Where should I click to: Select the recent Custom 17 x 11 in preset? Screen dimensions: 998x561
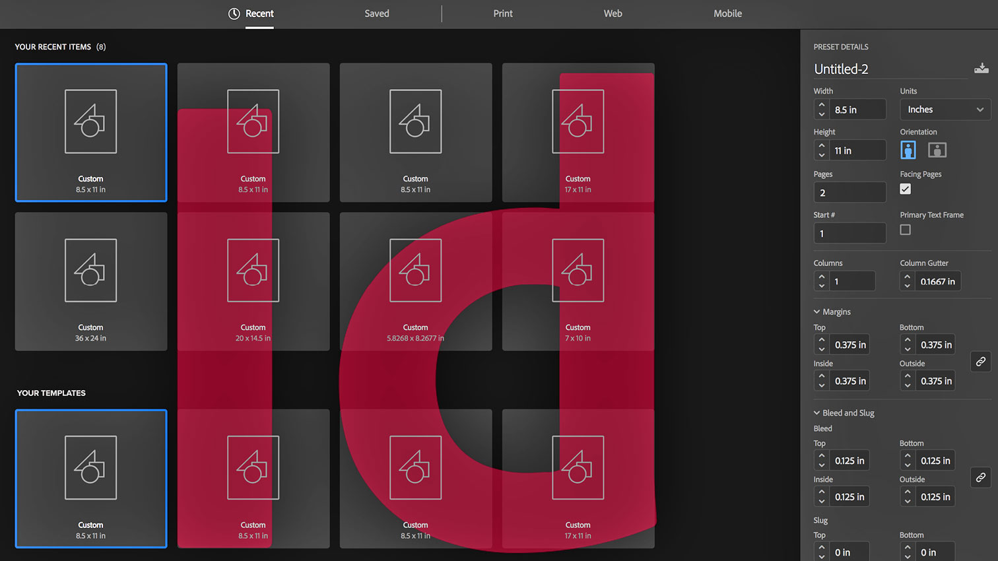578,132
